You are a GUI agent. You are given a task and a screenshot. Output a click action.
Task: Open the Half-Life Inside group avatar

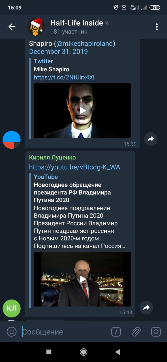point(36,27)
